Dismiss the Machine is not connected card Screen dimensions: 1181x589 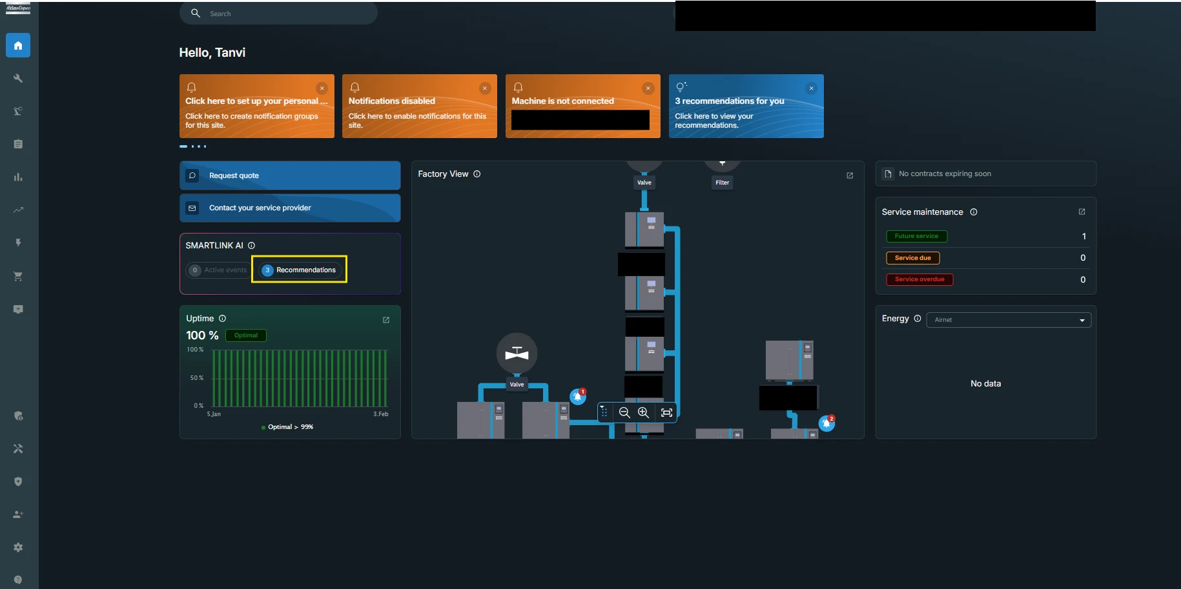648,88
